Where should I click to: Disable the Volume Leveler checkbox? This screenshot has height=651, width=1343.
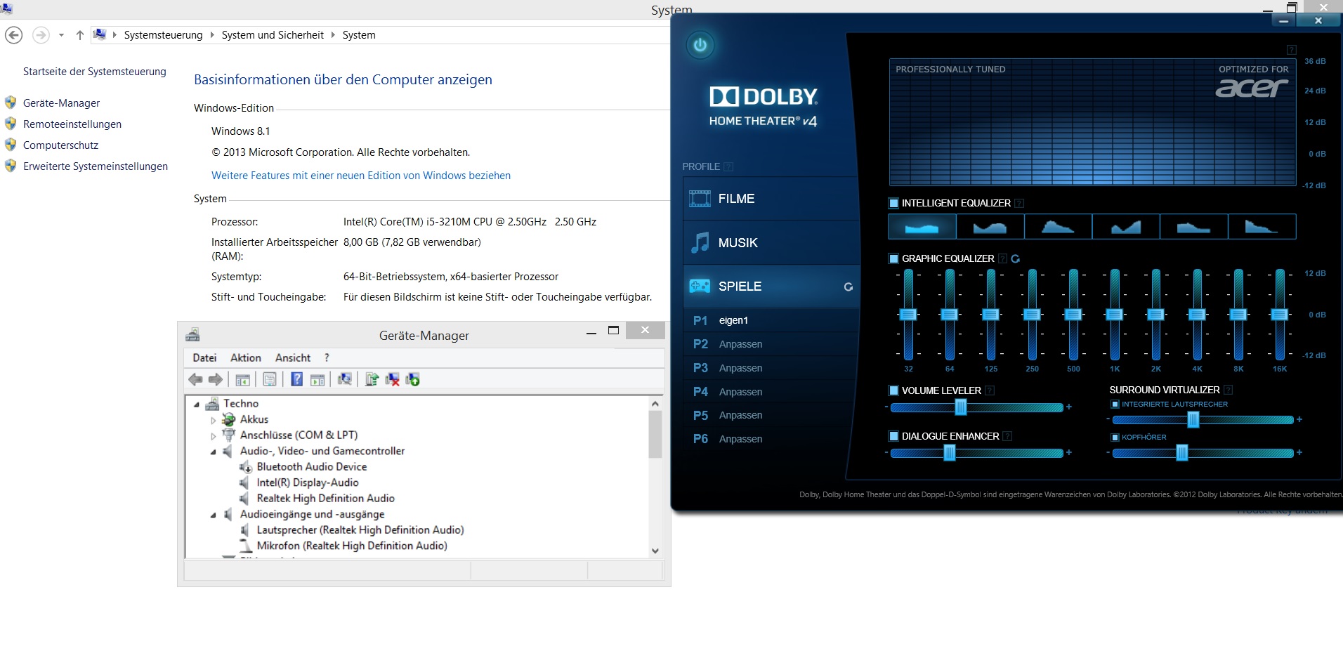coord(893,390)
